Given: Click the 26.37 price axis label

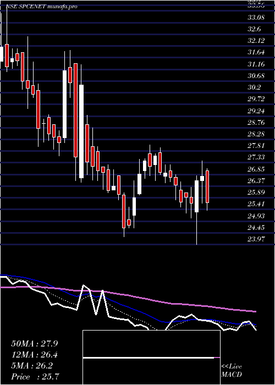Looking at the screenshot, I should coord(256,181).
